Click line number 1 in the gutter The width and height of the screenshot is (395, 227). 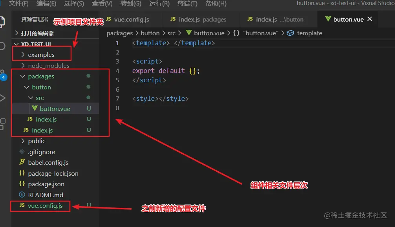click(117, 43)
